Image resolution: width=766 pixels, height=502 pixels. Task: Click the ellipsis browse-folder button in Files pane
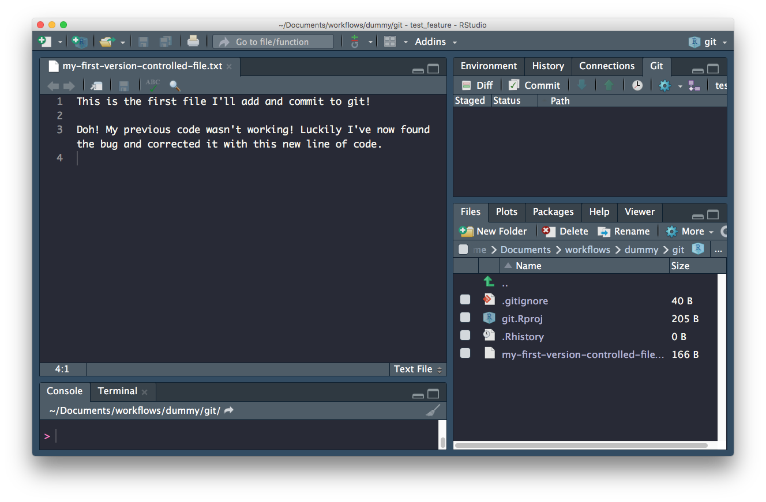pyautogui.click(x=718, y=250)
